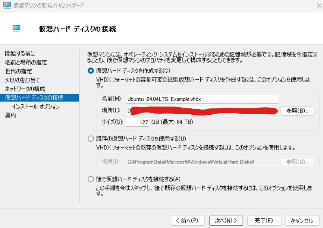The image size is (323, 228).
Task: Click disabled 参照(B)... button for existing disk
Action: [297, 162]
